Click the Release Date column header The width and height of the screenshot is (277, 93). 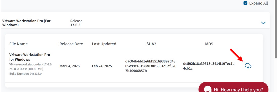click(x=71, y=44)
